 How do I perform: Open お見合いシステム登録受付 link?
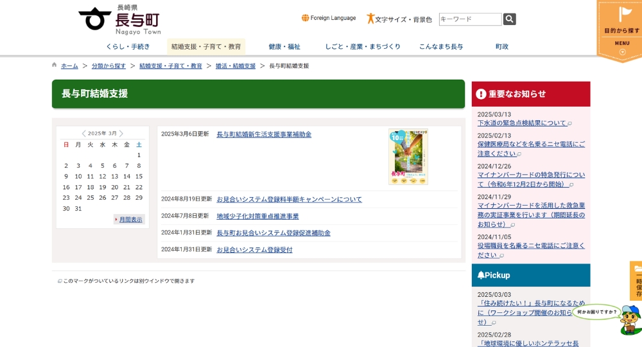coord(254,250)
